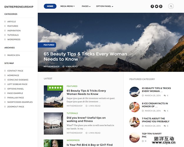
Task: Open the March 2014 archive
Action: 14,55
